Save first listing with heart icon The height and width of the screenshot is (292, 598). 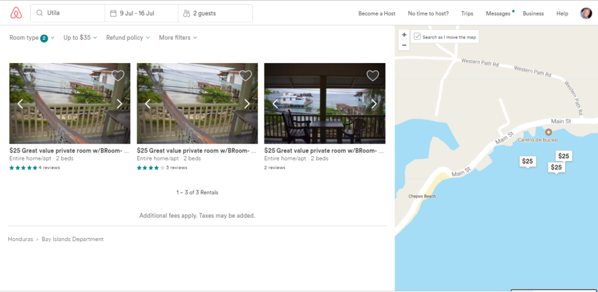[x=118, y=75]
